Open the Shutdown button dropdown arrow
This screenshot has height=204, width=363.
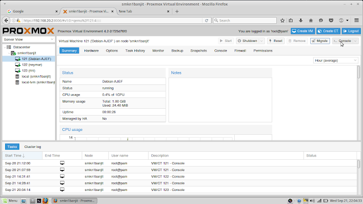pos(261,41)
